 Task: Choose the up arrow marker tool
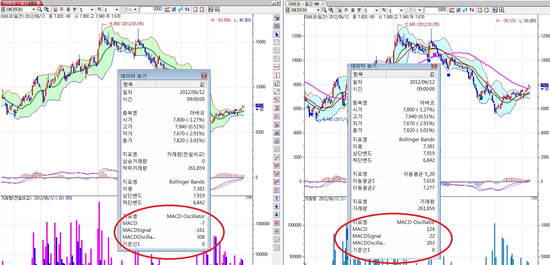(277, 207)
